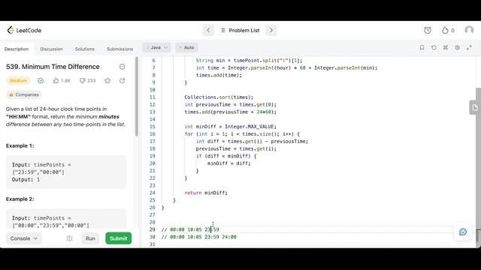Viewport: 481px width, 270px height.
Task: Click the debug icon beside Run
Action: point(69,238)
